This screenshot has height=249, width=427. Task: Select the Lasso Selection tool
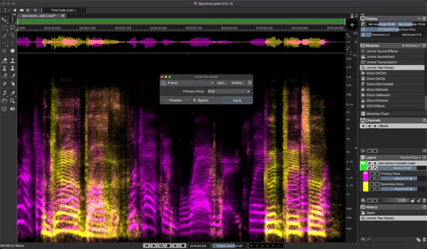tap(12, 27)
